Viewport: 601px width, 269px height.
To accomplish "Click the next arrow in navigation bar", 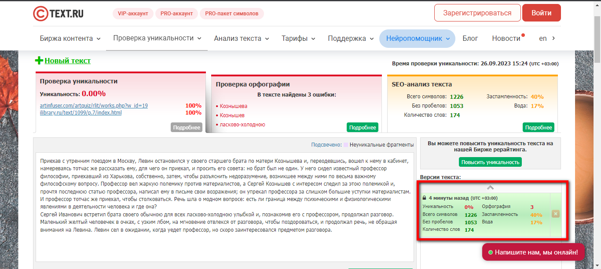I will tap(553, 38).
